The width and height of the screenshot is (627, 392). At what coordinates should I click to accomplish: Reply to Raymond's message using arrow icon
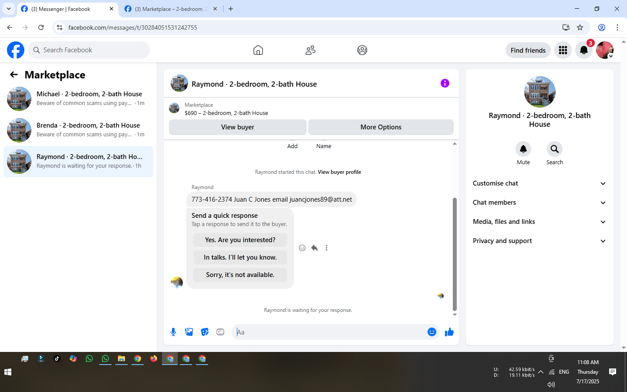click(314, 248)
